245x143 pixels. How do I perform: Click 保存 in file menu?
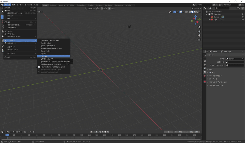point(20,22)
